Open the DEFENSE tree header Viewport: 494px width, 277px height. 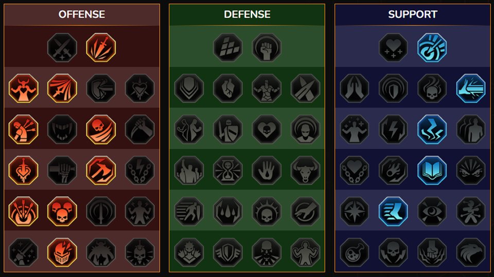247,14
